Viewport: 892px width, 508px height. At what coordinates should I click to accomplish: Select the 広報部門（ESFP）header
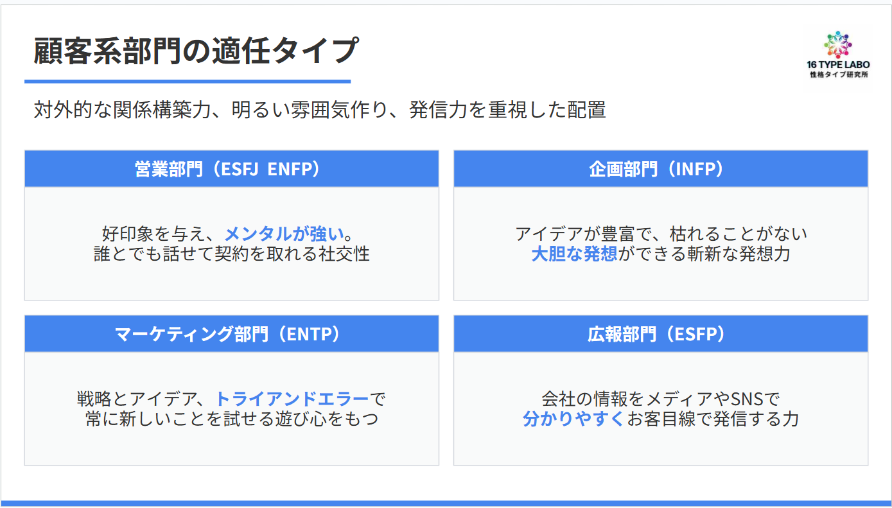click(x=660, y=334)
